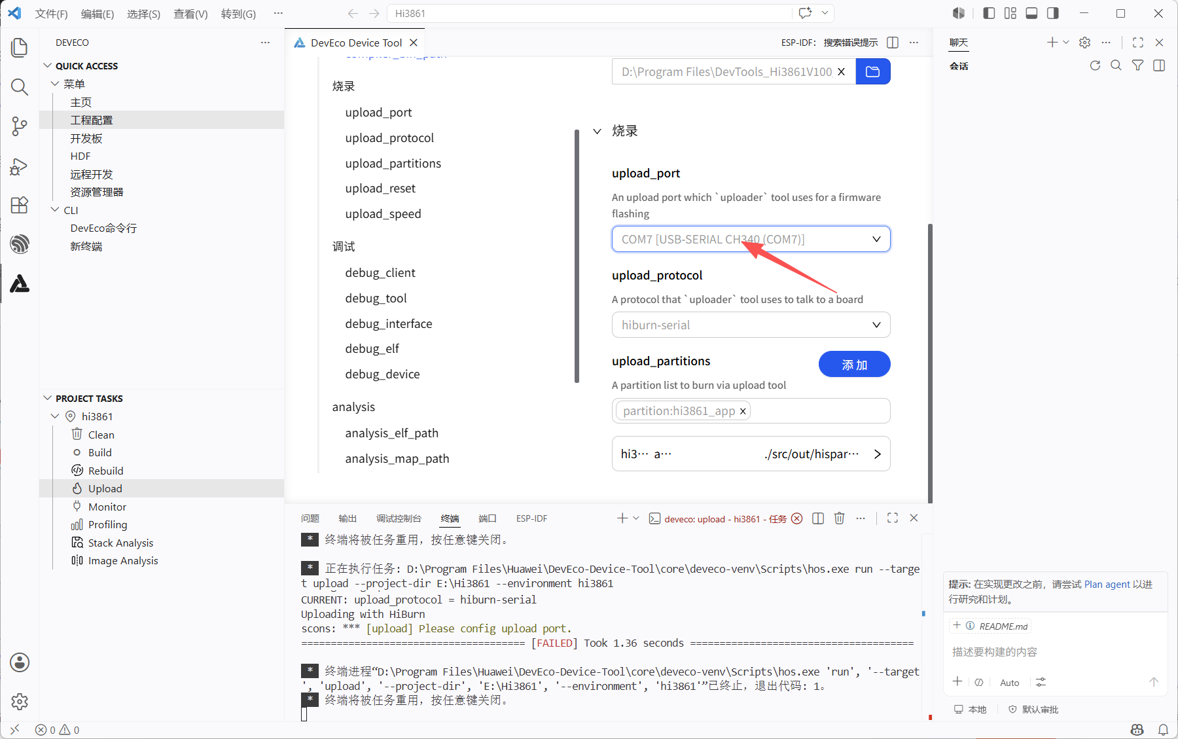Collapse the 菜单 tree node

click(x=55, y=84)
